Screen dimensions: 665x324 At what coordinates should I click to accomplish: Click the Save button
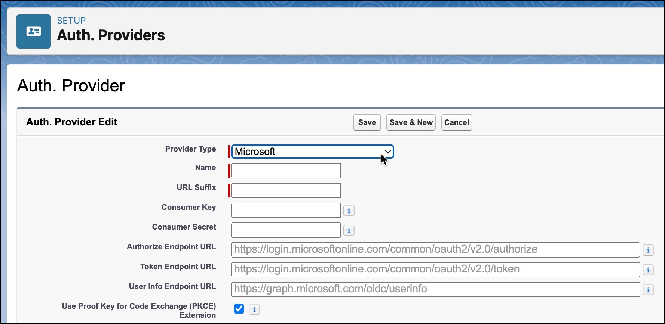[x=367, y=122]
